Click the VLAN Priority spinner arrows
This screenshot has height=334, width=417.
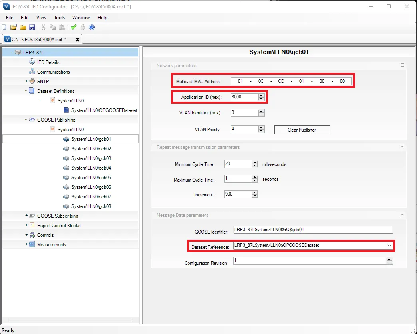(x=261, y=129)
